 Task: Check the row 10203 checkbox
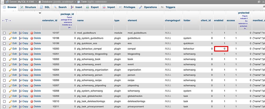point(5,64)
